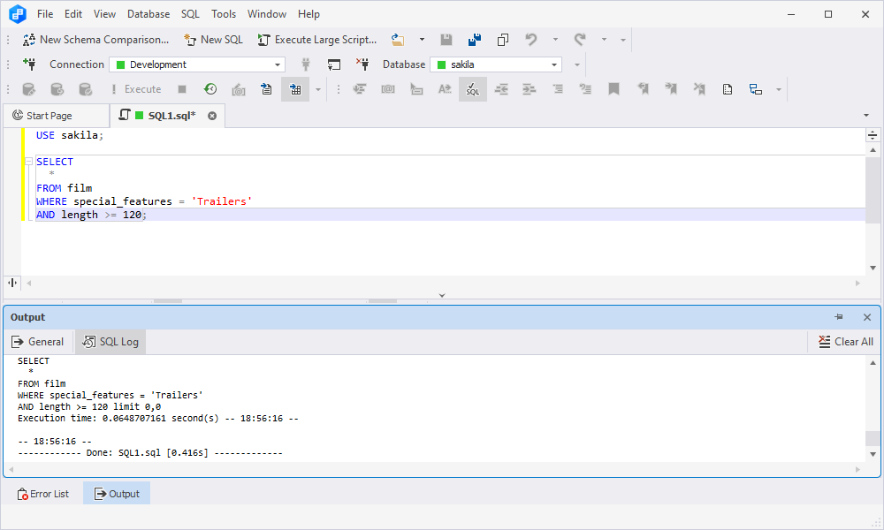Expand the results grid dropdown arrow
Screen dimensions: 884x530
coord(318,89)
